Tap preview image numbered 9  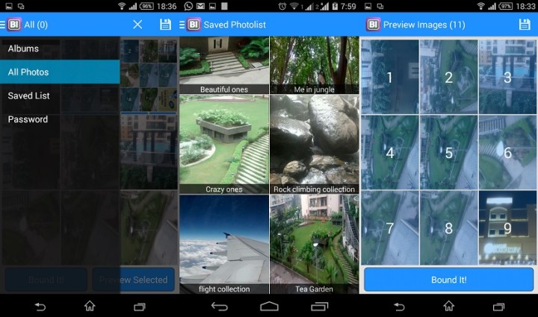point(507,228)
